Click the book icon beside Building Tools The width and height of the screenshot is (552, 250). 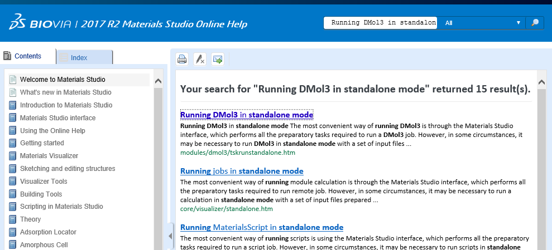pyautogui.click(x=13, y=194)
